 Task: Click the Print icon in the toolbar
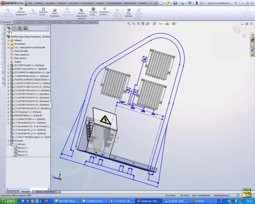(x=182, y=3)
